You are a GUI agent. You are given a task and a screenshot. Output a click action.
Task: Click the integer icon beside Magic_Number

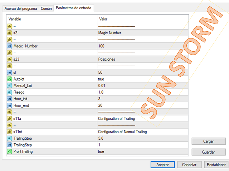[10, 46]
